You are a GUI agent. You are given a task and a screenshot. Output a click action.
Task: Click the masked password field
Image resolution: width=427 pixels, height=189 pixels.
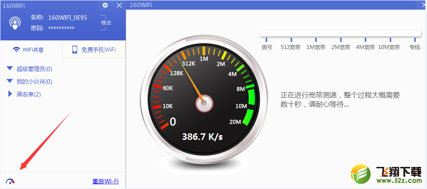(x=61, y=28)
